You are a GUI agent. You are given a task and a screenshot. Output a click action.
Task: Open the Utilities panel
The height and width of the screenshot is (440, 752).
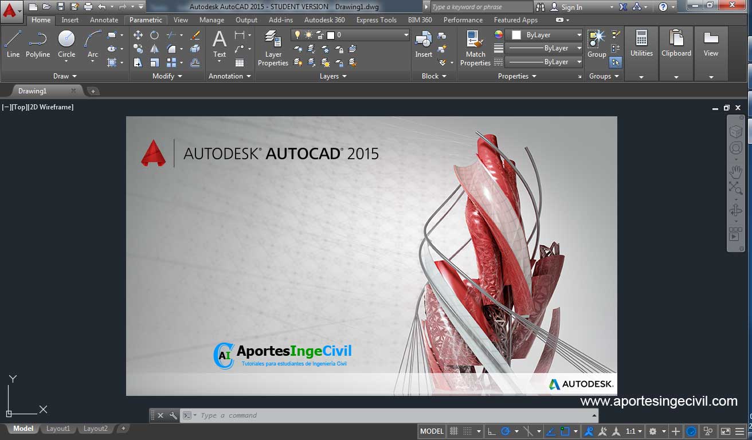641,53
